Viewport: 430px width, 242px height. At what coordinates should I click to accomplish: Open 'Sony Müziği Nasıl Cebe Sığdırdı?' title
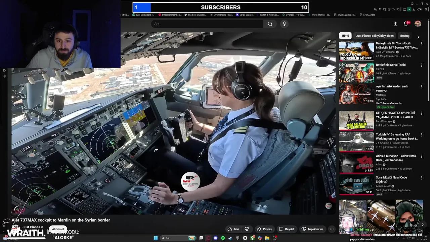pyautogui.click(x=391, y=179)
